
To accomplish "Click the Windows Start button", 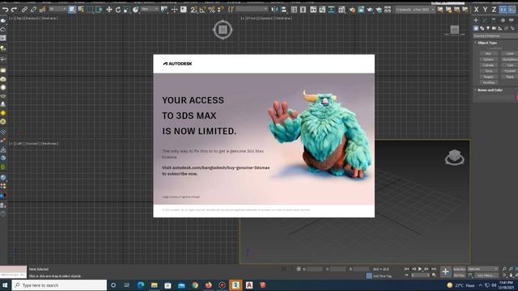I will pos(5,285).
